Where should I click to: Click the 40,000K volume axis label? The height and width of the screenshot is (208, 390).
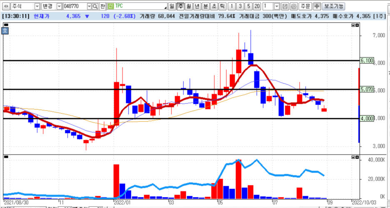[377, 160]
